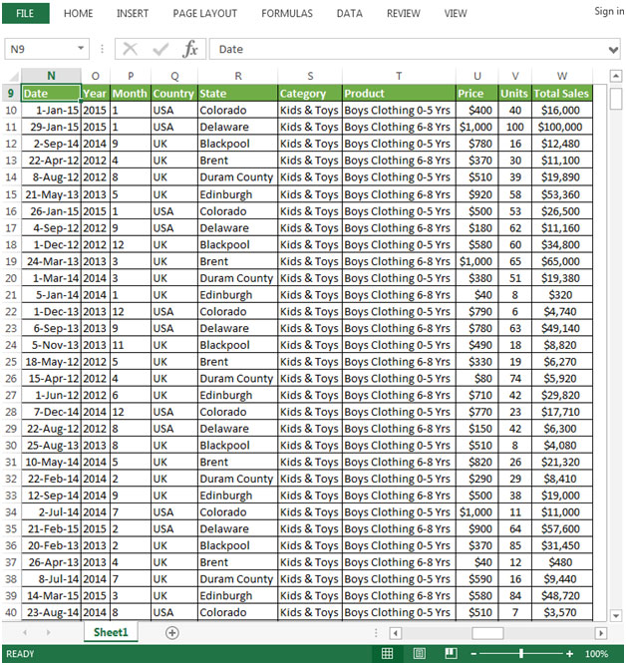Select the Price header cell

click(x=477, y=94)
